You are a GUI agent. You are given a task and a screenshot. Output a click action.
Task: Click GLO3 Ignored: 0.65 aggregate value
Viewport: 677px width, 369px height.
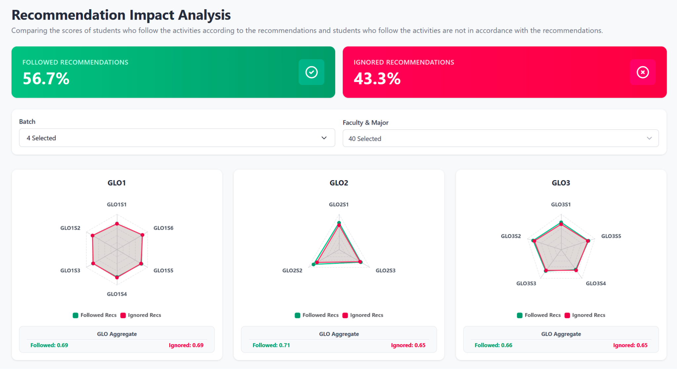pos(630,345)
